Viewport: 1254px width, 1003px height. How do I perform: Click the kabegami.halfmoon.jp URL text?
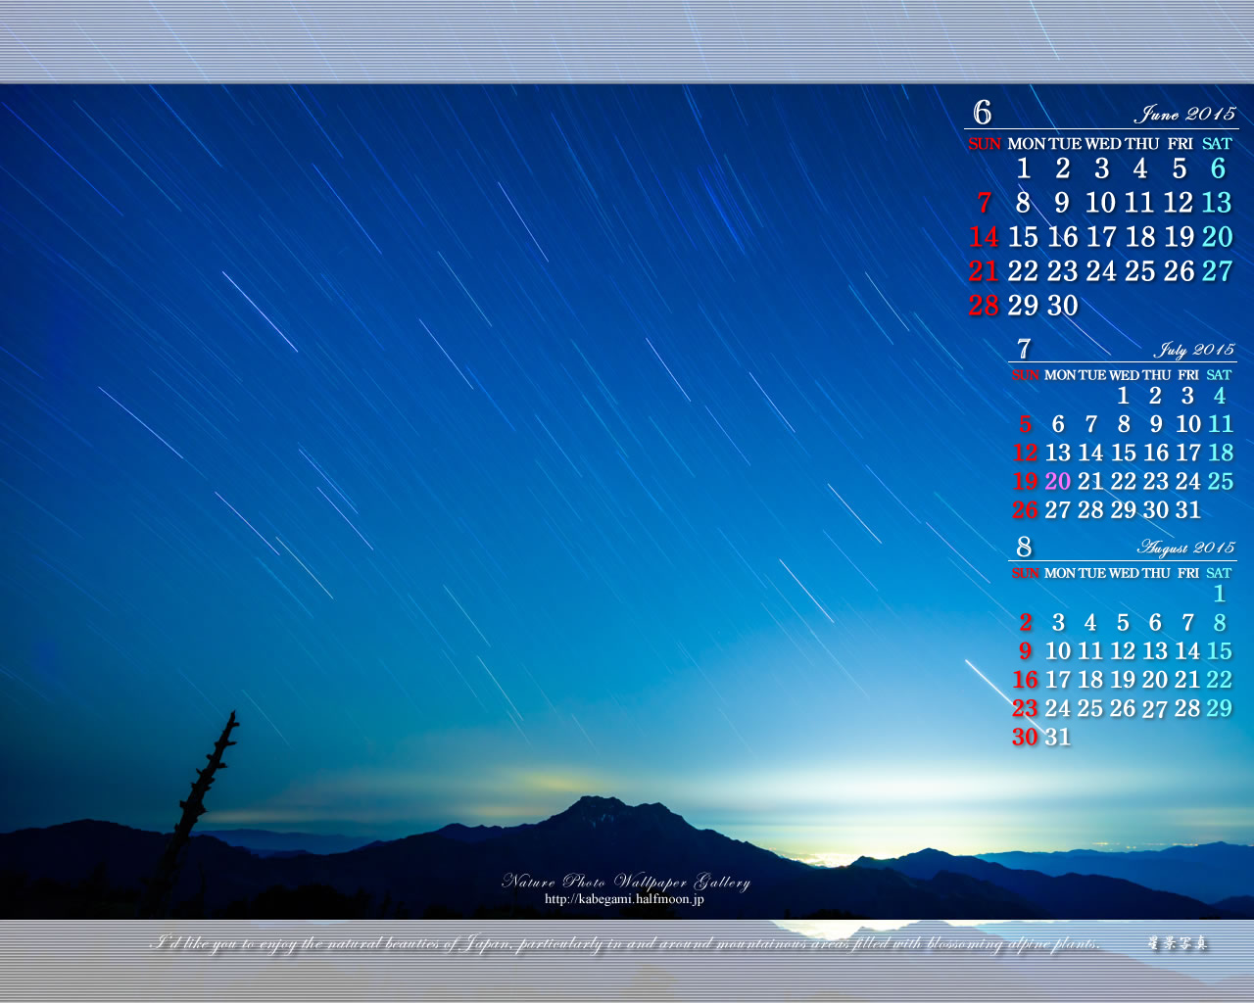pos(624,899)
